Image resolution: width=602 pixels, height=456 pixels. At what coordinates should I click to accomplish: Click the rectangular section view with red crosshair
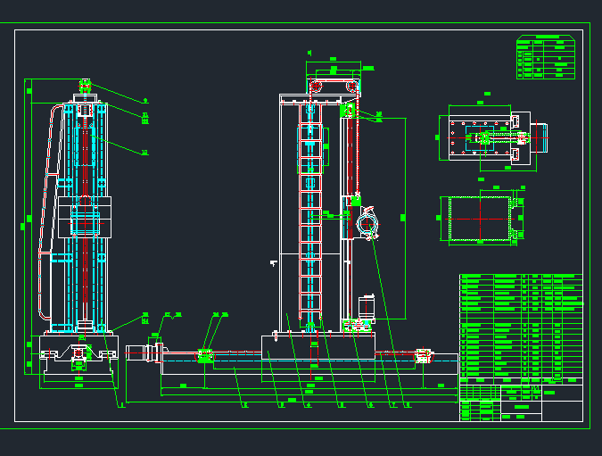pos(480,218)
